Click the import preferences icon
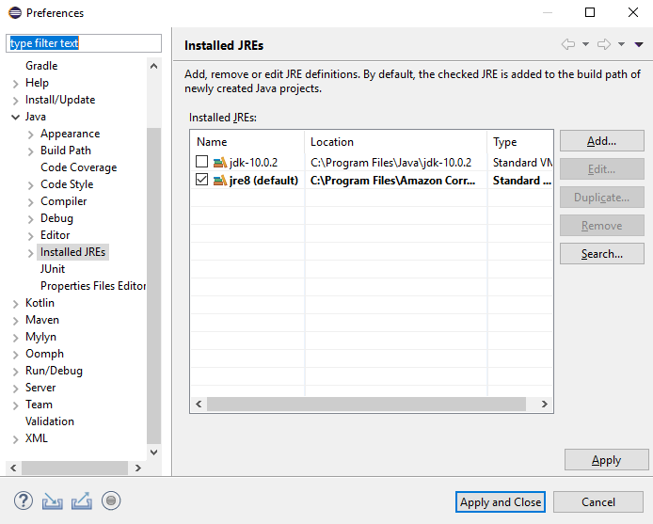 [52, 500]
